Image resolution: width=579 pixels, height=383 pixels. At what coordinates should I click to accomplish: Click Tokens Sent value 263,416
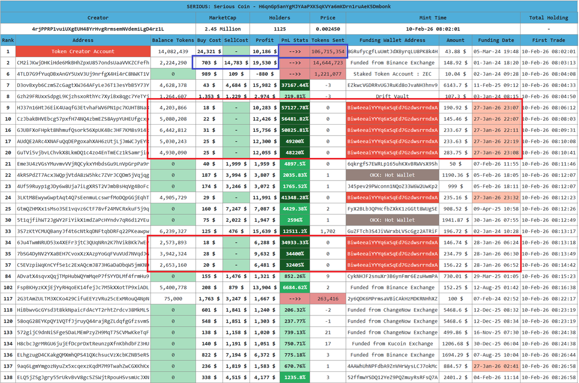coord(328,298)
